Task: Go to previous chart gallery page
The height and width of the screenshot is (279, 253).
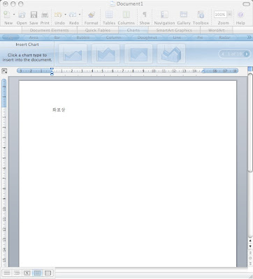Action: [223, 54]
